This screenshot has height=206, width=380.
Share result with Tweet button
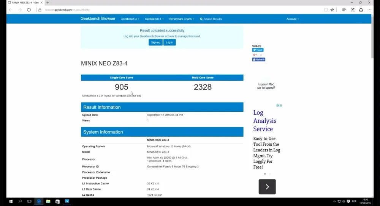[x=258, y=50]
